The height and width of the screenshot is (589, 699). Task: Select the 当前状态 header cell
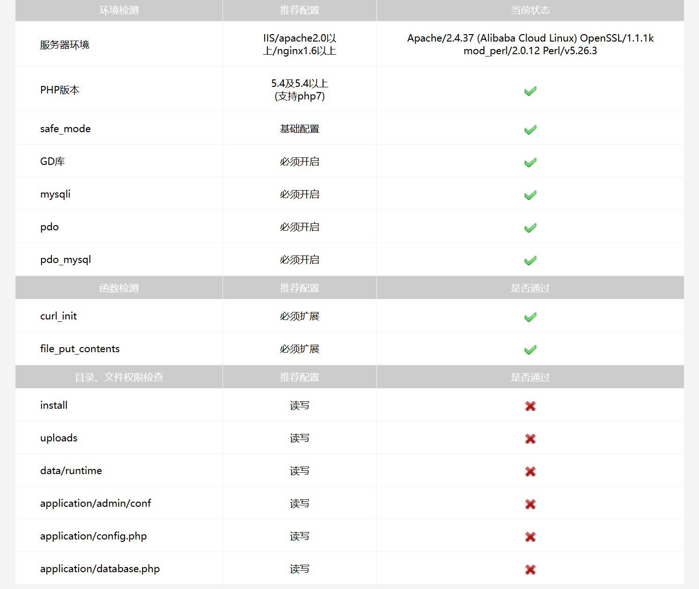pyautogui.click(x=530, y=10)
